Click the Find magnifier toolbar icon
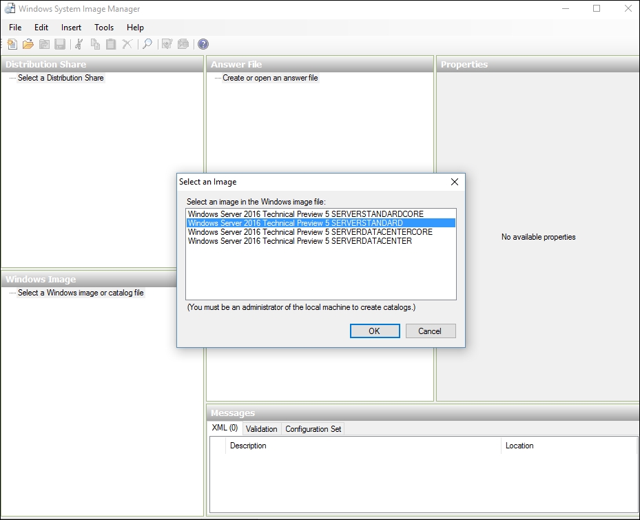This screenshot has width=640, height=520. click(147, 44)
